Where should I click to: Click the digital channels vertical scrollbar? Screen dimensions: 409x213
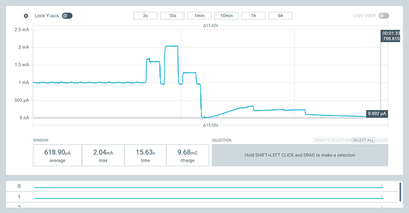(x=400, y=192)
